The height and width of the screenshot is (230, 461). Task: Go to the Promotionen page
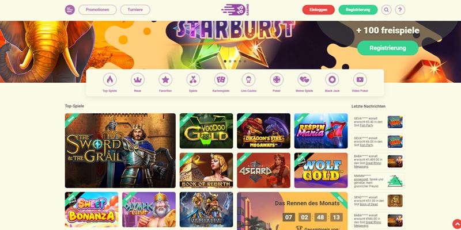[x=97, y=10]
